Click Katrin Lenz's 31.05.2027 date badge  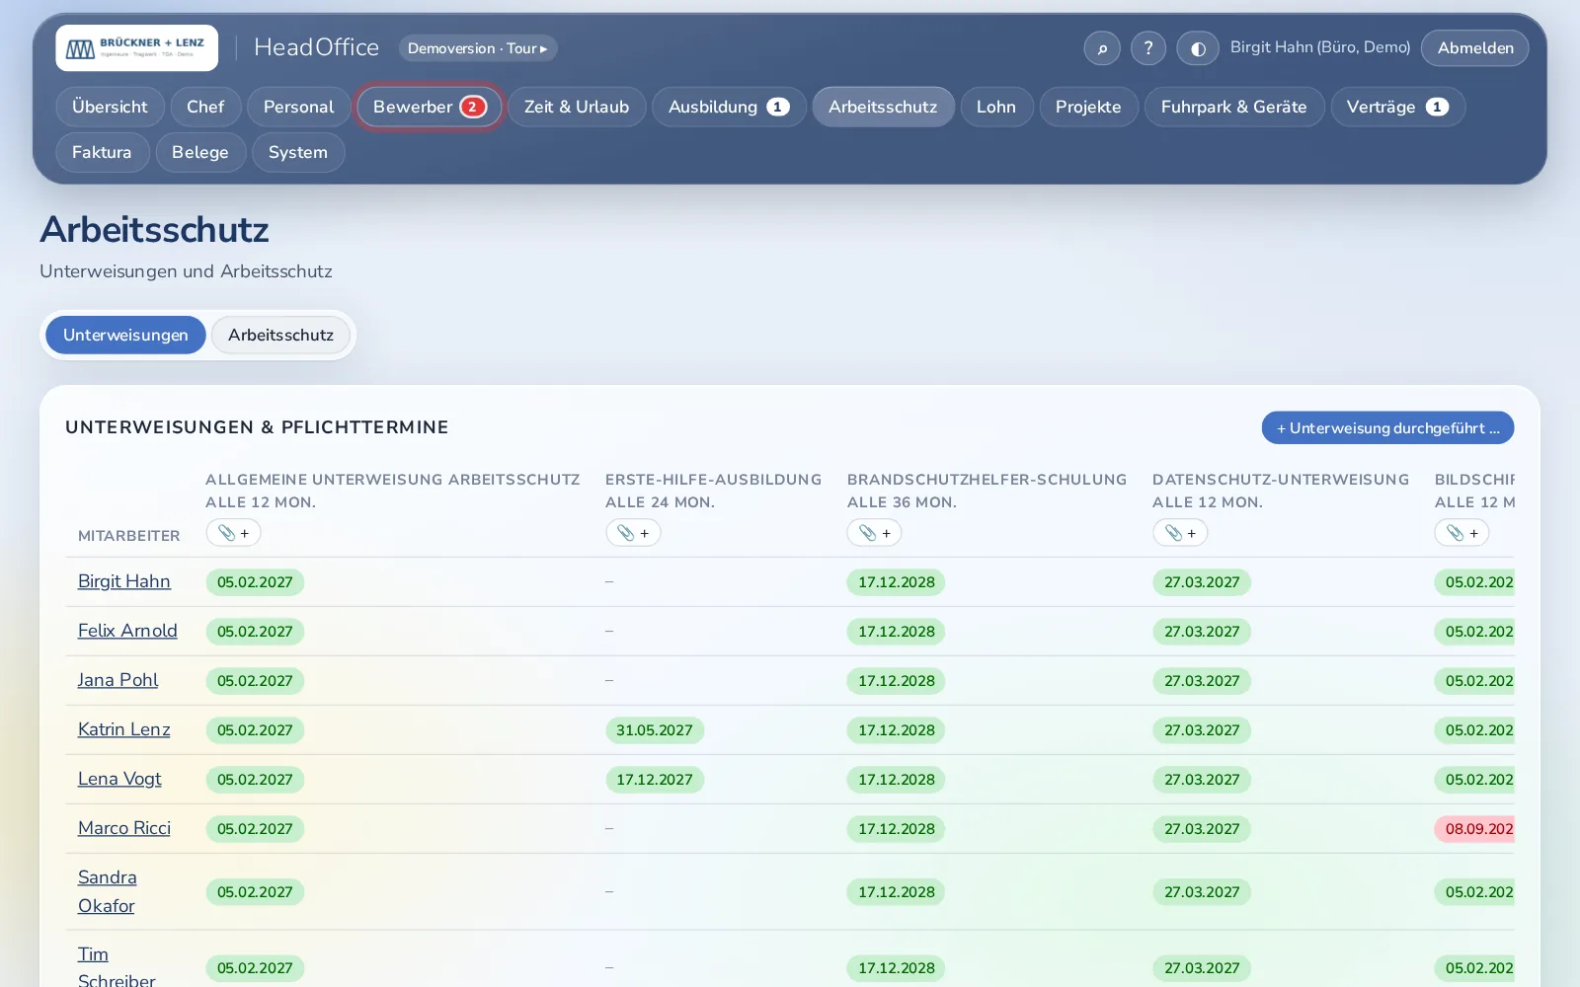tap(655, 730)
